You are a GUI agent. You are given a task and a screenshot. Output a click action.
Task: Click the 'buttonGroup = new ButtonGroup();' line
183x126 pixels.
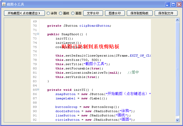point(87,107)
